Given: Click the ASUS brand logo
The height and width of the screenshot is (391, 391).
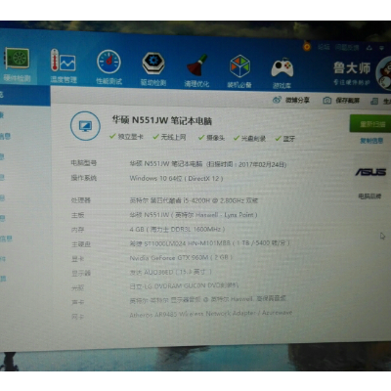Looking at the screenshot, I should 370,172.
